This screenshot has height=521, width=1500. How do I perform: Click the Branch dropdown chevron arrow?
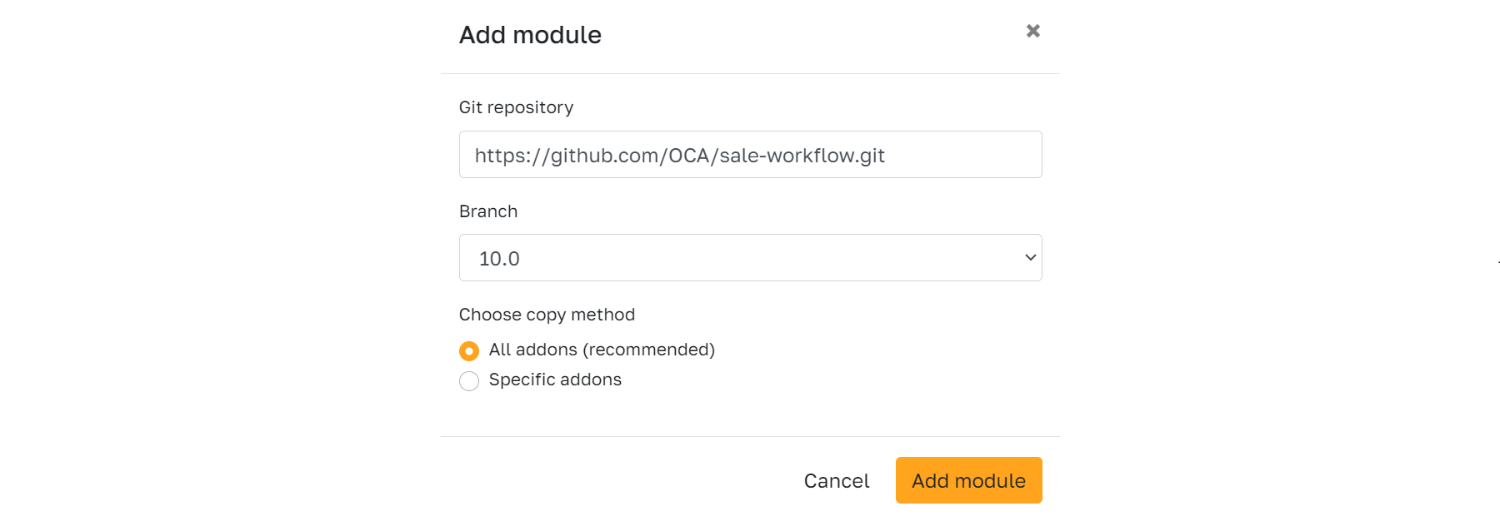(x=1030, y=258)
